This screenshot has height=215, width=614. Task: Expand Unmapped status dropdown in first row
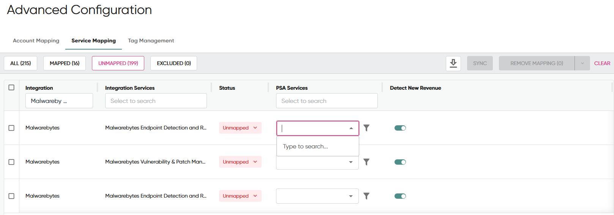pyautogui.click(x=240, y=128)
